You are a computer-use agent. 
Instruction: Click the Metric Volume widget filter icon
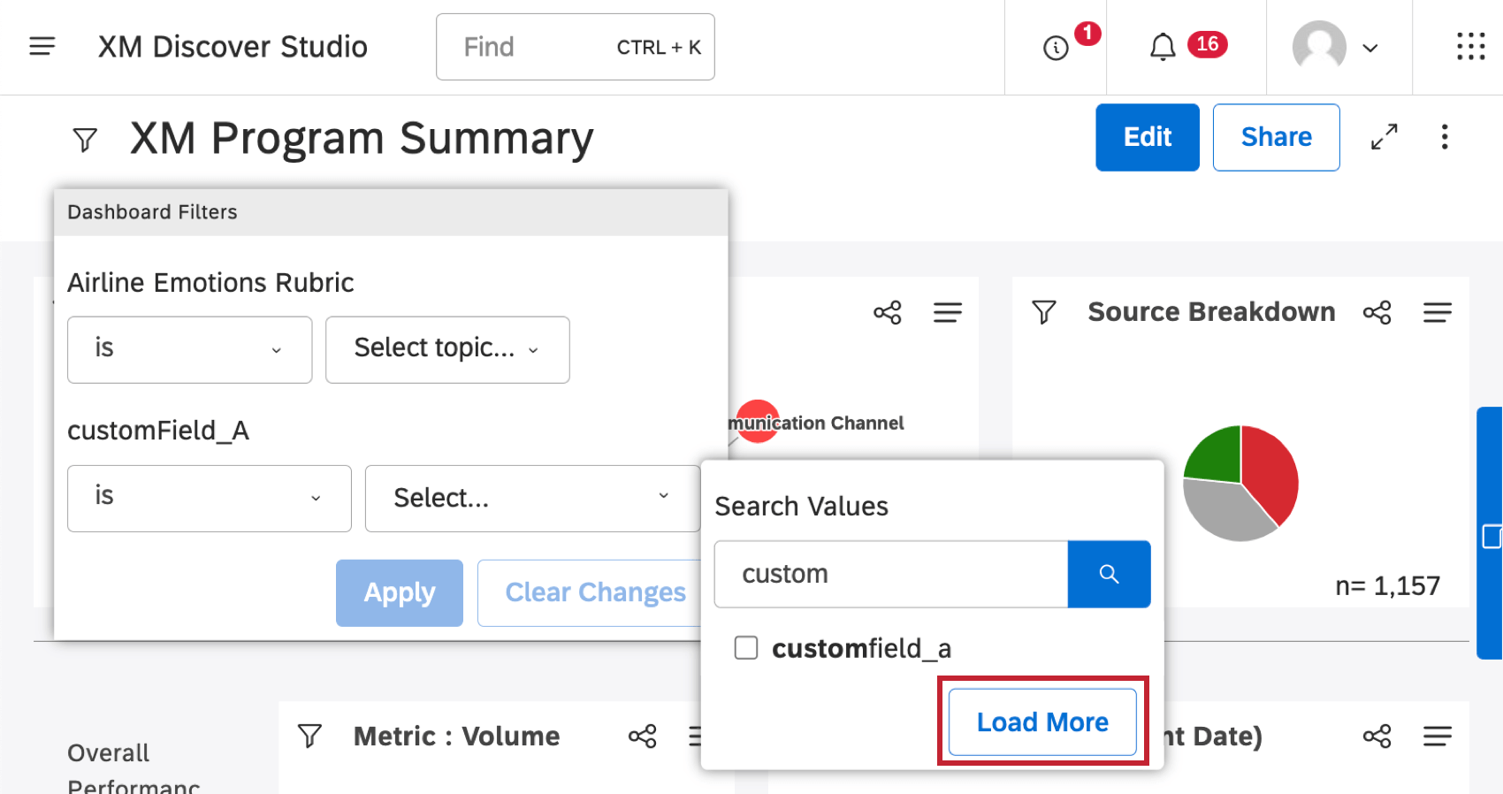309,736
